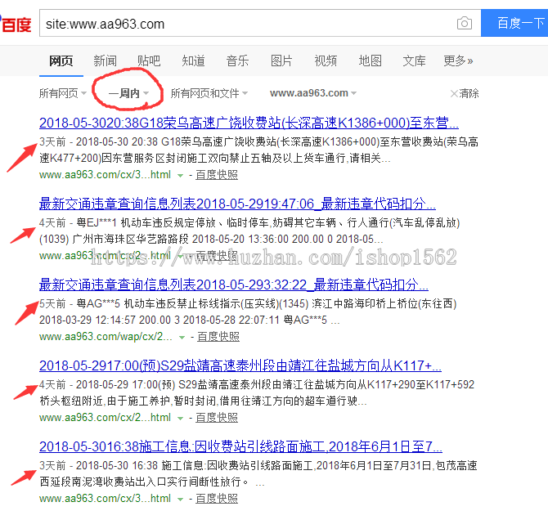Expand arrow beside the S29盐靖高速 result's URL
The width and height of the screenshot is (548, 511).
[x=180, y=419]
